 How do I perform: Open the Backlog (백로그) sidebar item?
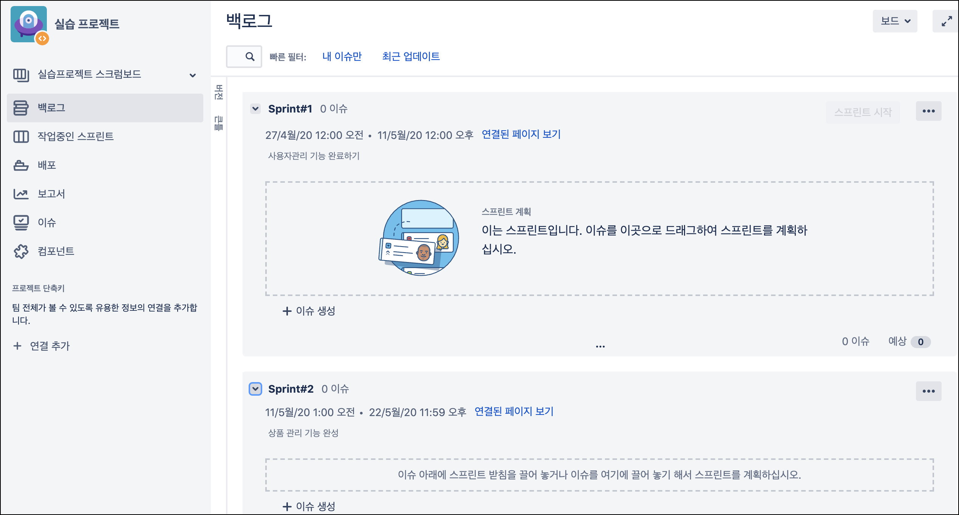51,108
